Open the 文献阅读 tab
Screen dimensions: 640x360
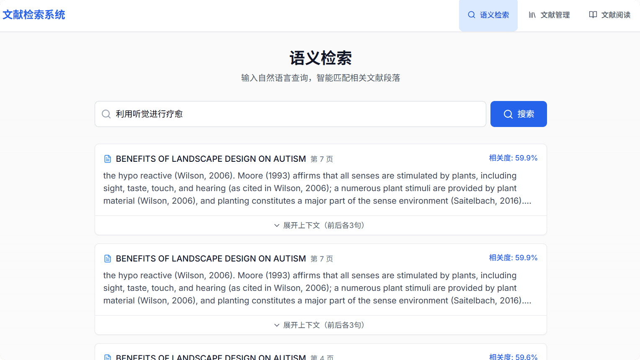click(609, 15)
